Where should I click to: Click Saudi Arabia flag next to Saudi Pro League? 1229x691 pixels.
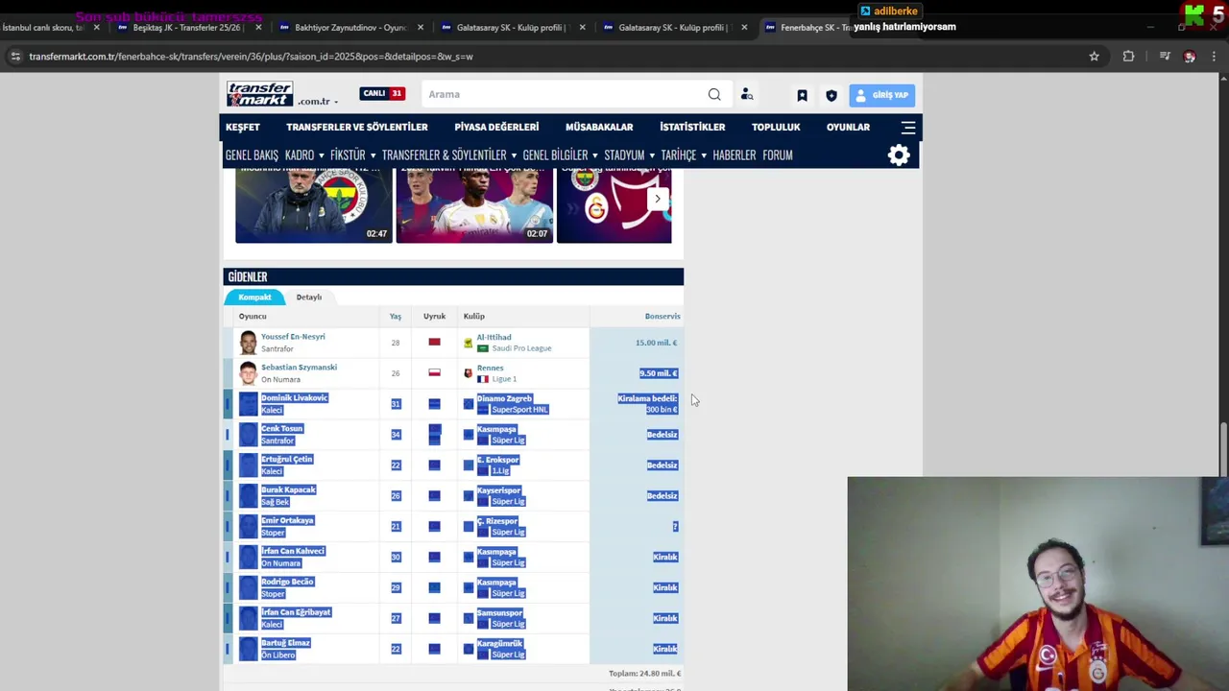pos(483,348)
